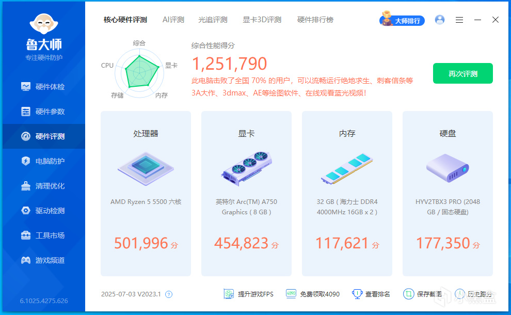Open the 查看排名 link
Image resolution: width=511 pixels, height=315 pixels.
[x=377, y=294]
